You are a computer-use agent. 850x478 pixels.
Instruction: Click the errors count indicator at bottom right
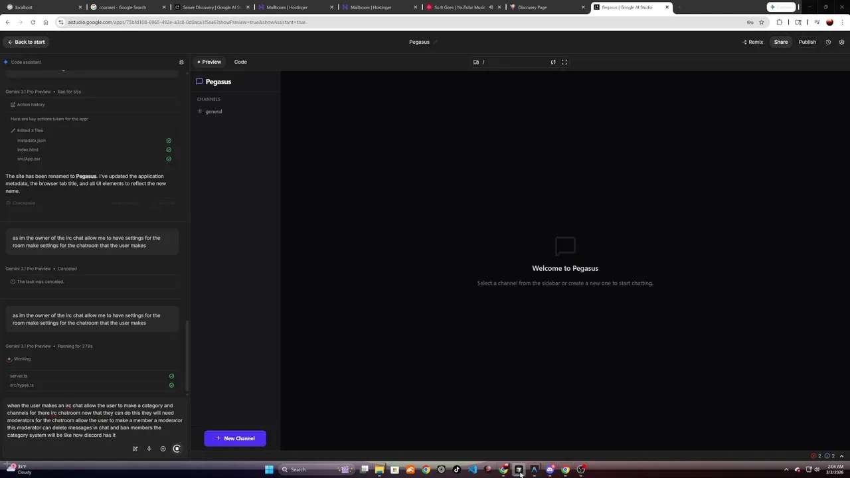tap(817, 456)
